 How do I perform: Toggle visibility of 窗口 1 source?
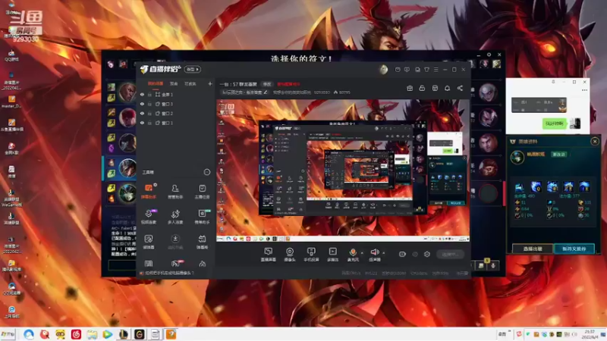pyautogui.click(x=142, y=123)
